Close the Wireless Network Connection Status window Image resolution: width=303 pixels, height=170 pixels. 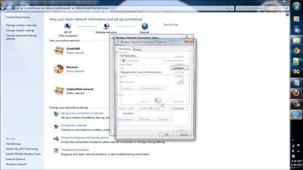[x=187, y=37]
